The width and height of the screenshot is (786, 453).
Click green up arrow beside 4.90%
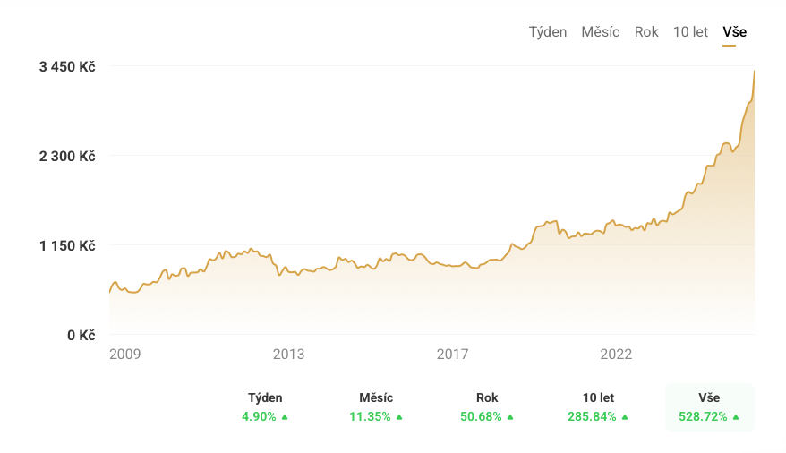285,417
